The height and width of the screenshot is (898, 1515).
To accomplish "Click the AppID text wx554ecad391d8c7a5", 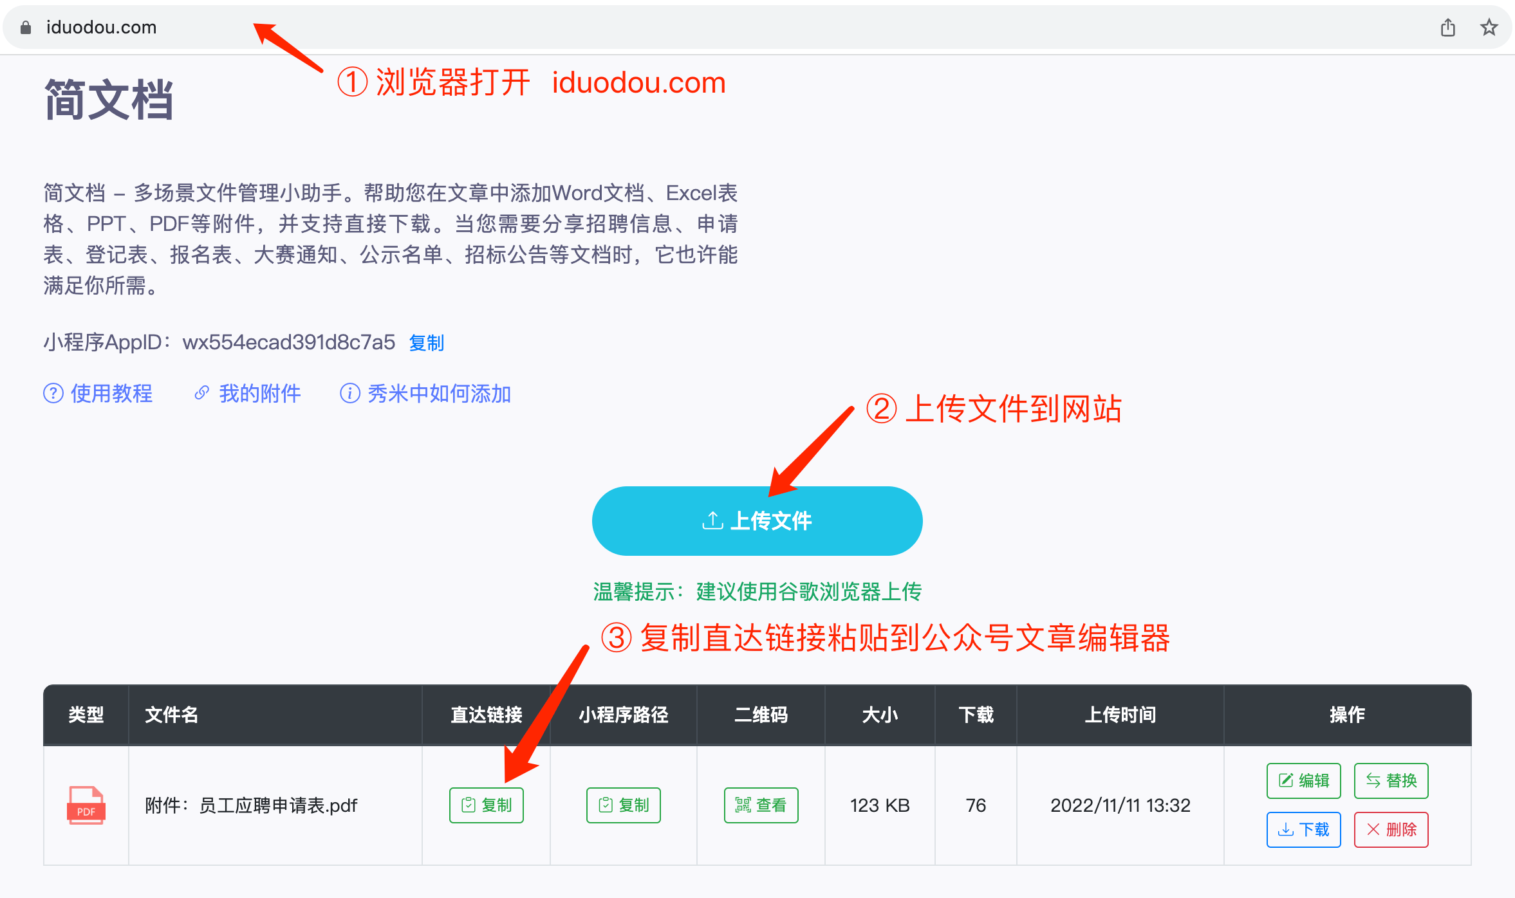I will pos(289,342).
